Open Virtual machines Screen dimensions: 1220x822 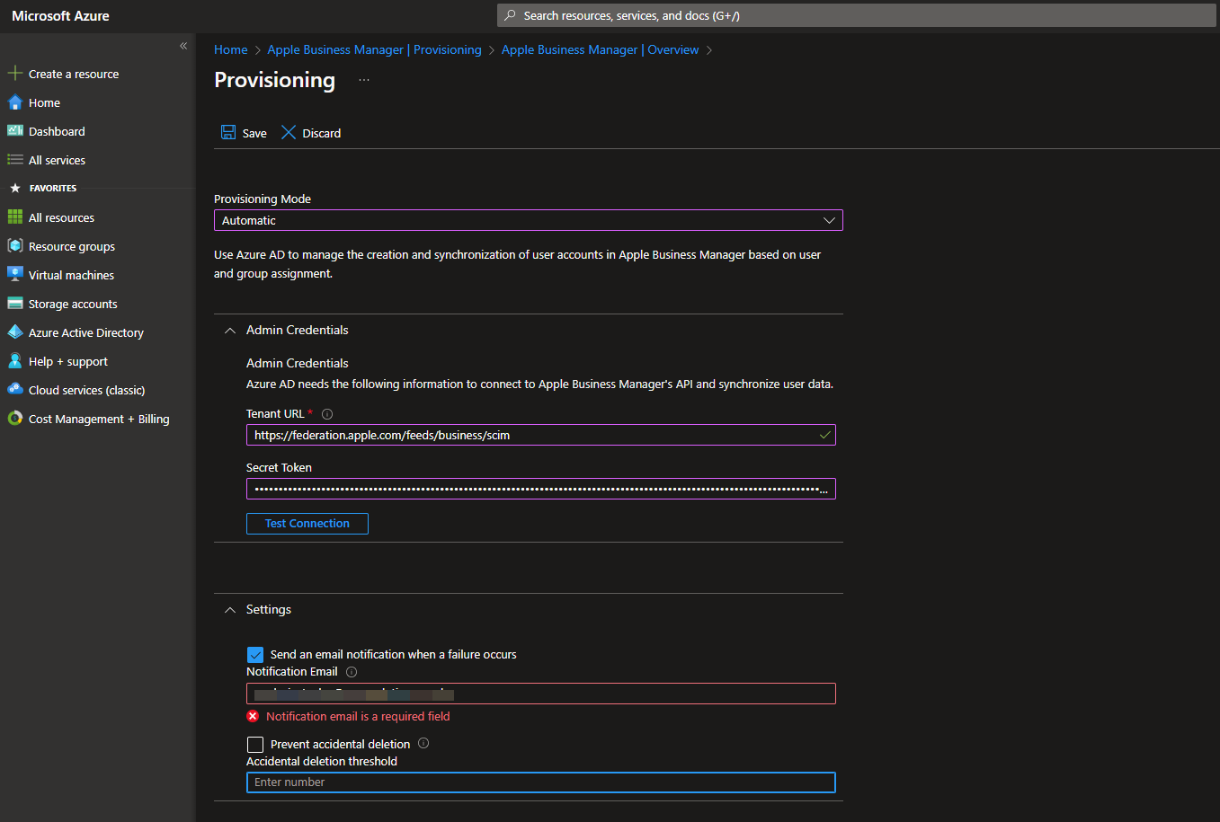tap(71, 274)
